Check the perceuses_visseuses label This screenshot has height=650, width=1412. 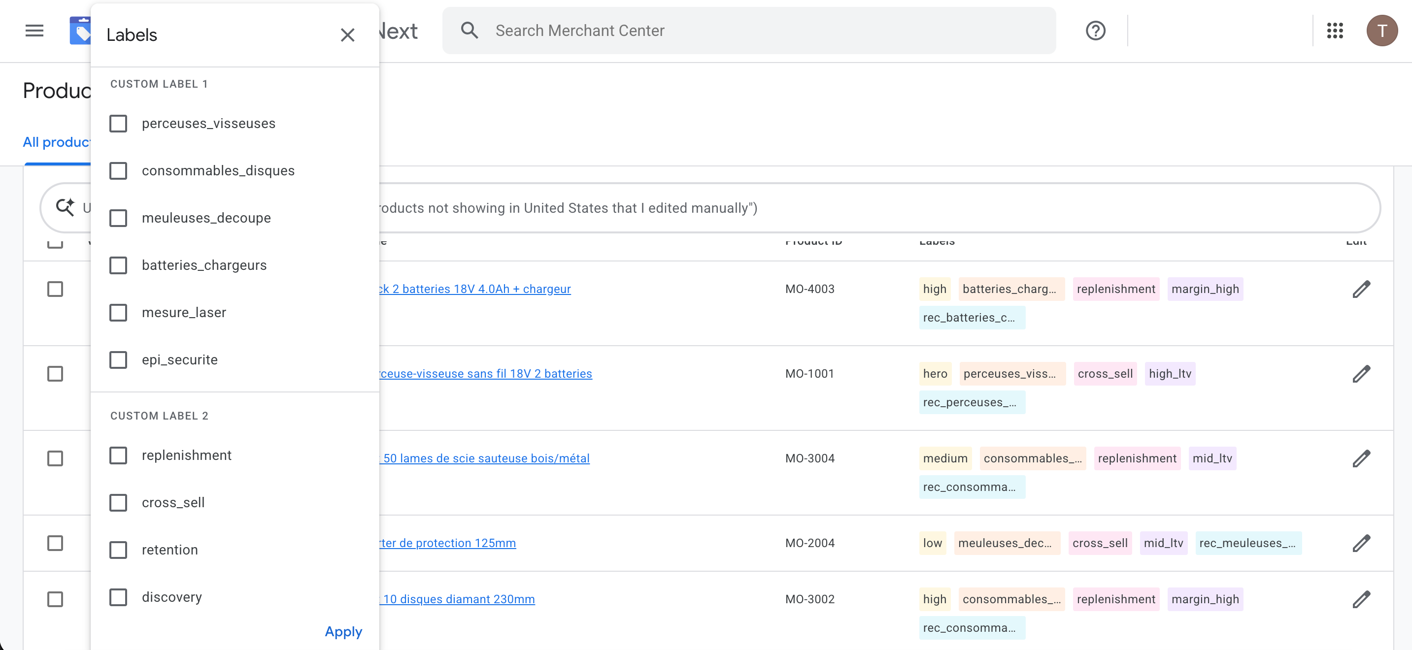point(118,124)
